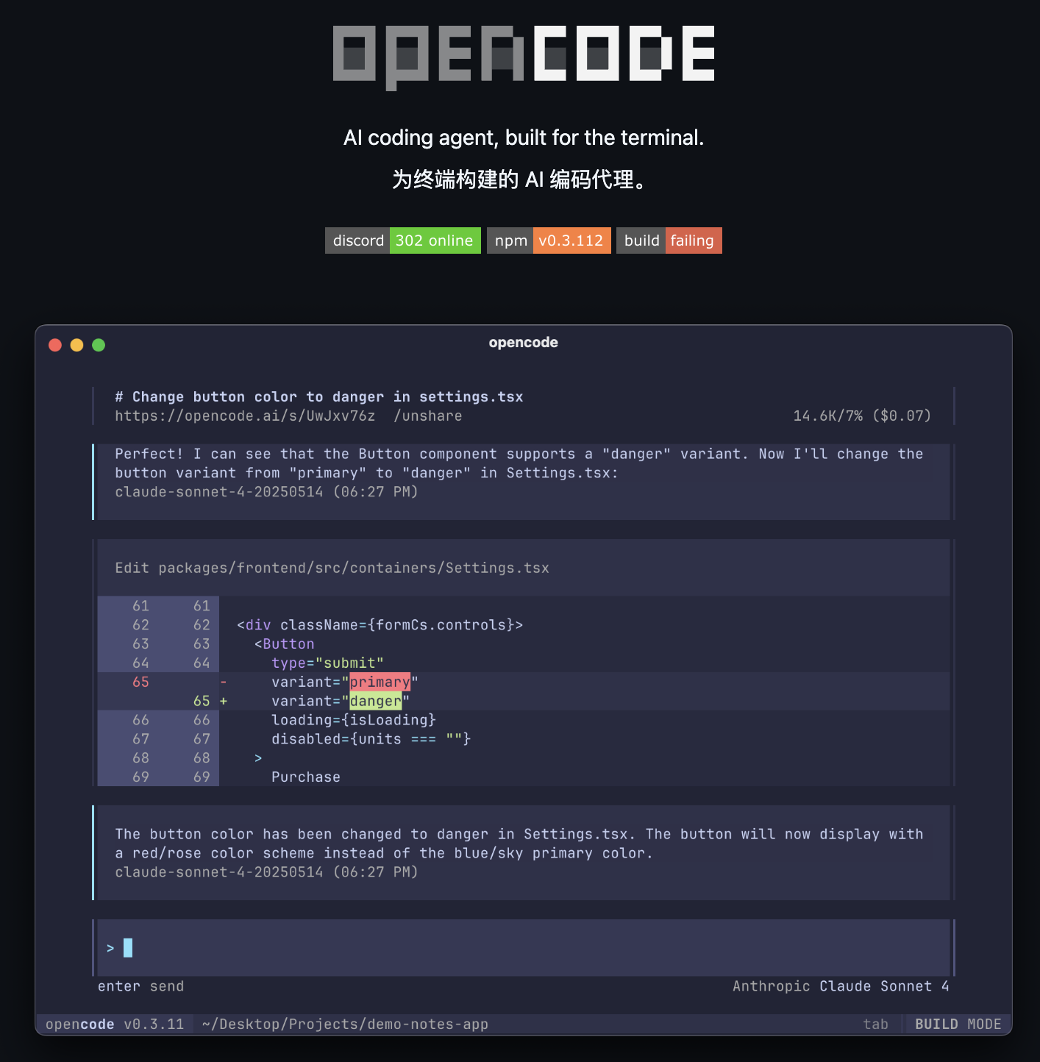Click the opencode v0.3.11 label in status bar
Image resolution: width=1040 pixels, height=1062 pixels.
coord(114,1023)
